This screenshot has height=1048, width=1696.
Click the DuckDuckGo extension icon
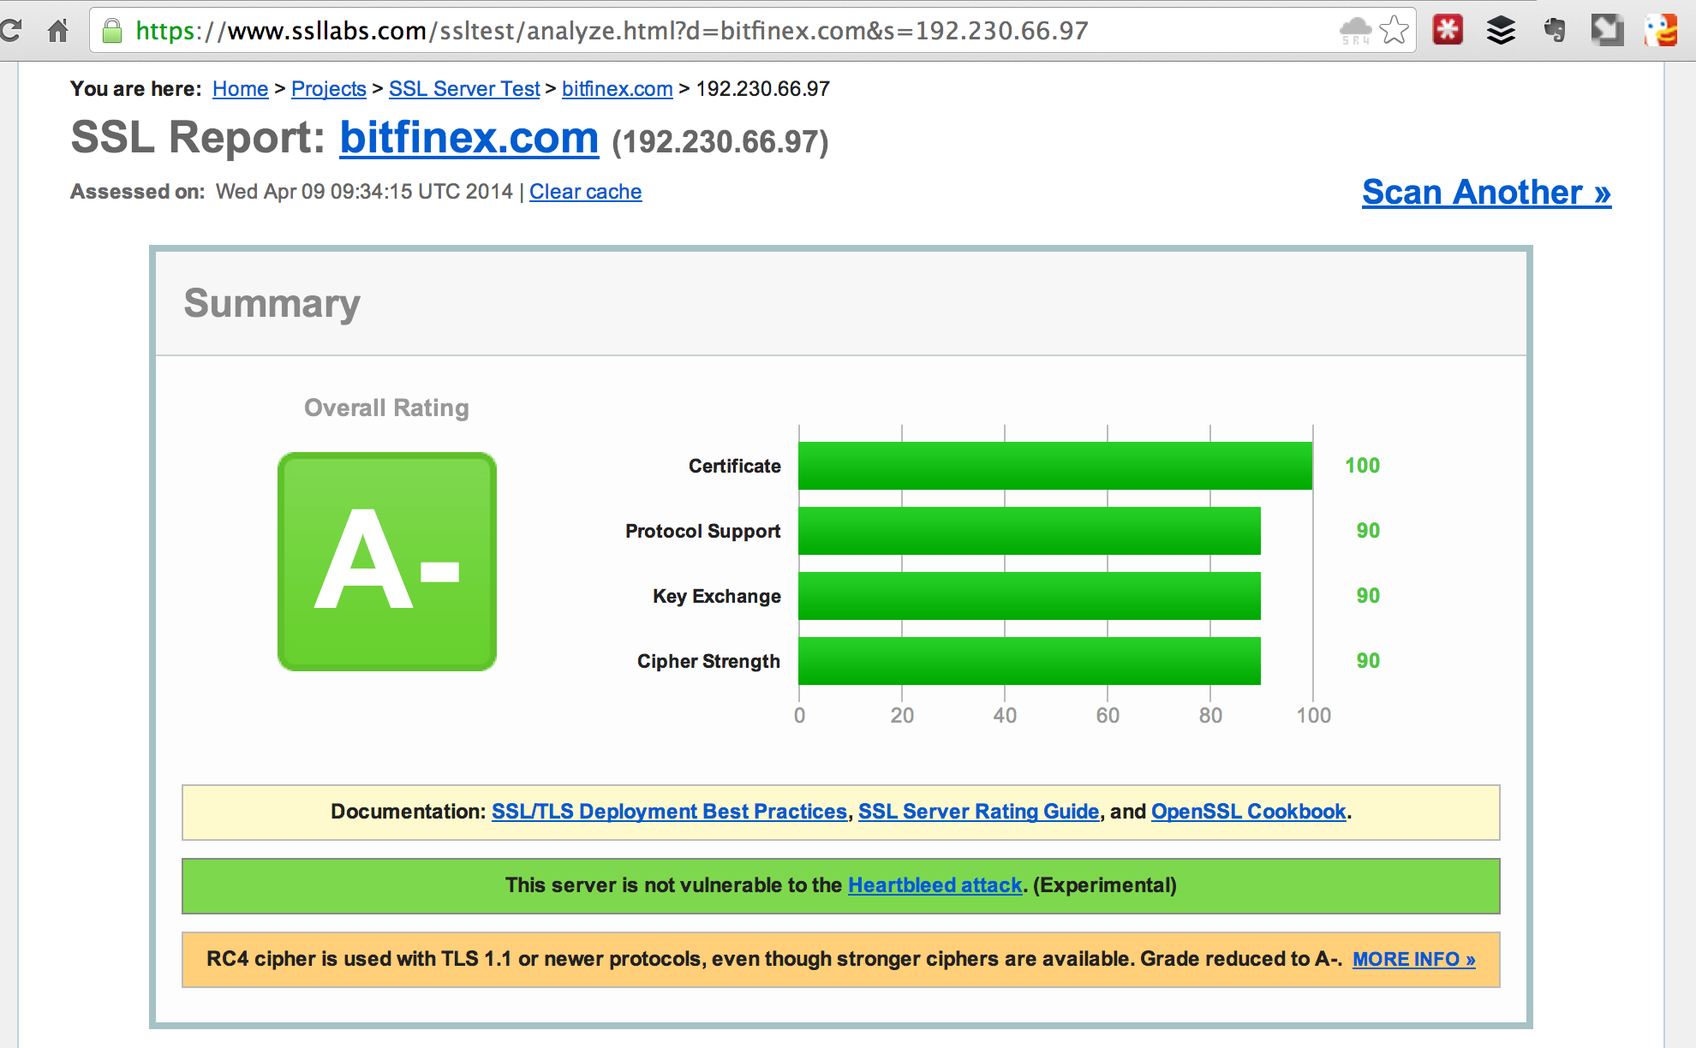pos(1661,30)
